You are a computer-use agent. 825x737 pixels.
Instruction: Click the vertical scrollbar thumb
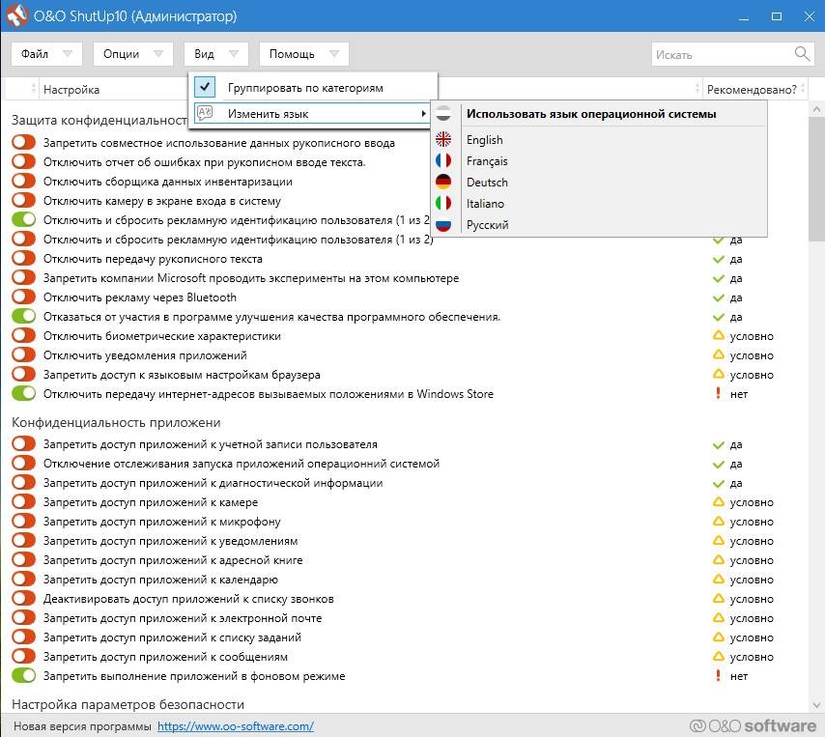(x=816, y=179)
